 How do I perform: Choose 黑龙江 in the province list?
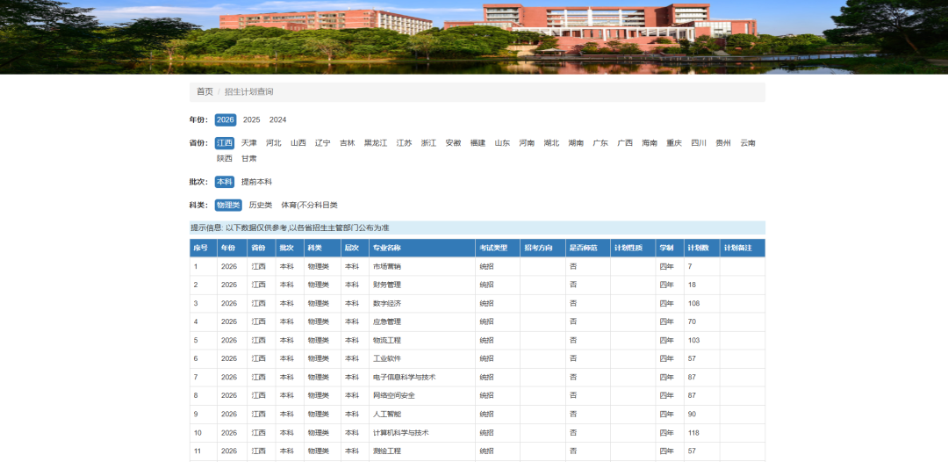tap(376, 143)
